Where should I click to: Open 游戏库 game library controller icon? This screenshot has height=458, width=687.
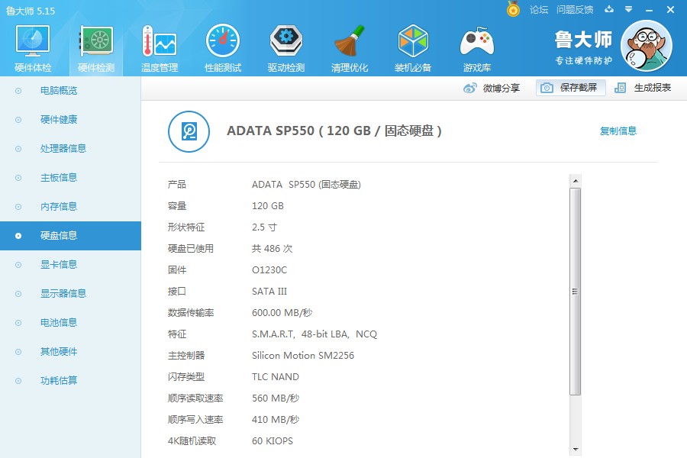[x=476, y=48]
